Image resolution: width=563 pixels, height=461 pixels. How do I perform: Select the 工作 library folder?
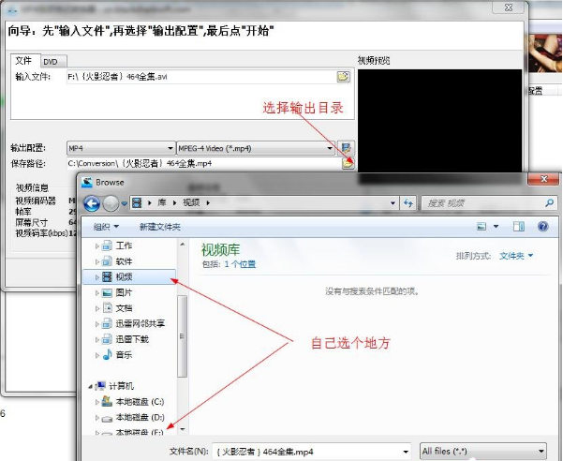tap(125, 245)
